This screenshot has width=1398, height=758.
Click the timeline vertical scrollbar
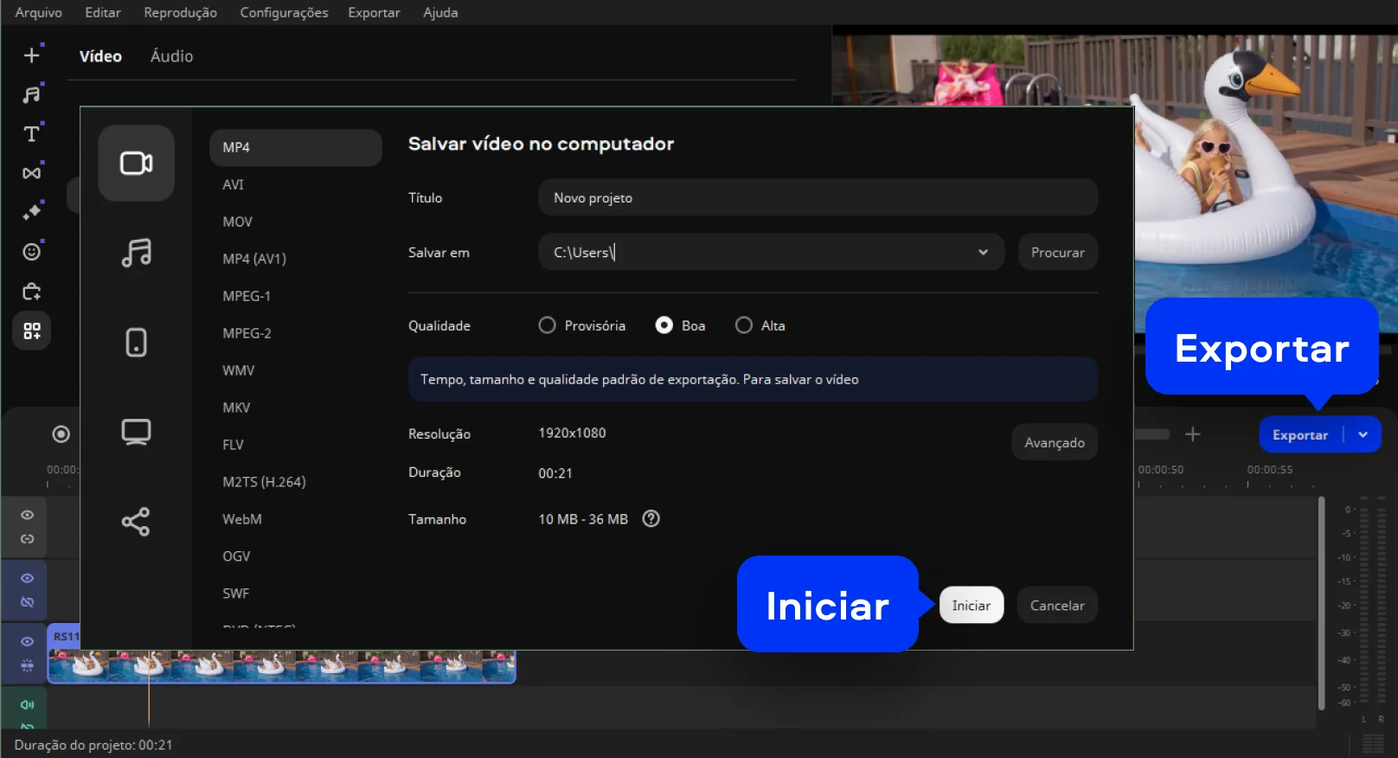click(x=1321, y=603)
